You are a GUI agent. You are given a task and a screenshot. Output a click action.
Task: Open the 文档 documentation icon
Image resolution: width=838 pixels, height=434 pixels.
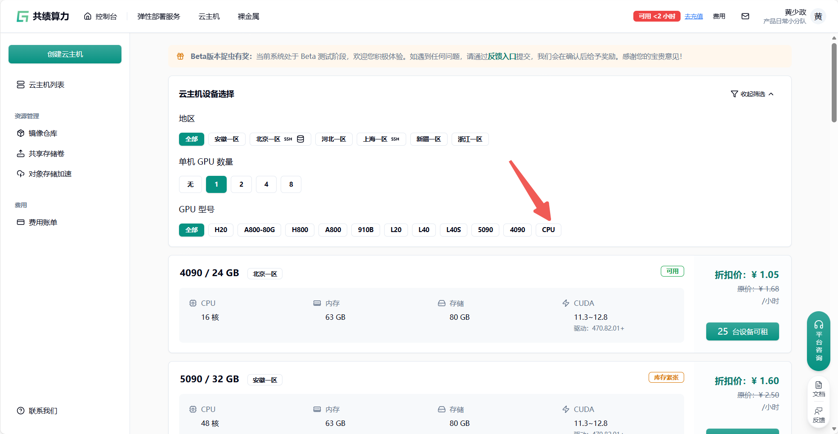coord(819,389)
